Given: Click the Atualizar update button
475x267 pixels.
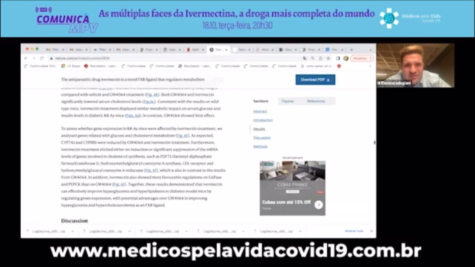Looking at the screenshot, I should (361, 58).
